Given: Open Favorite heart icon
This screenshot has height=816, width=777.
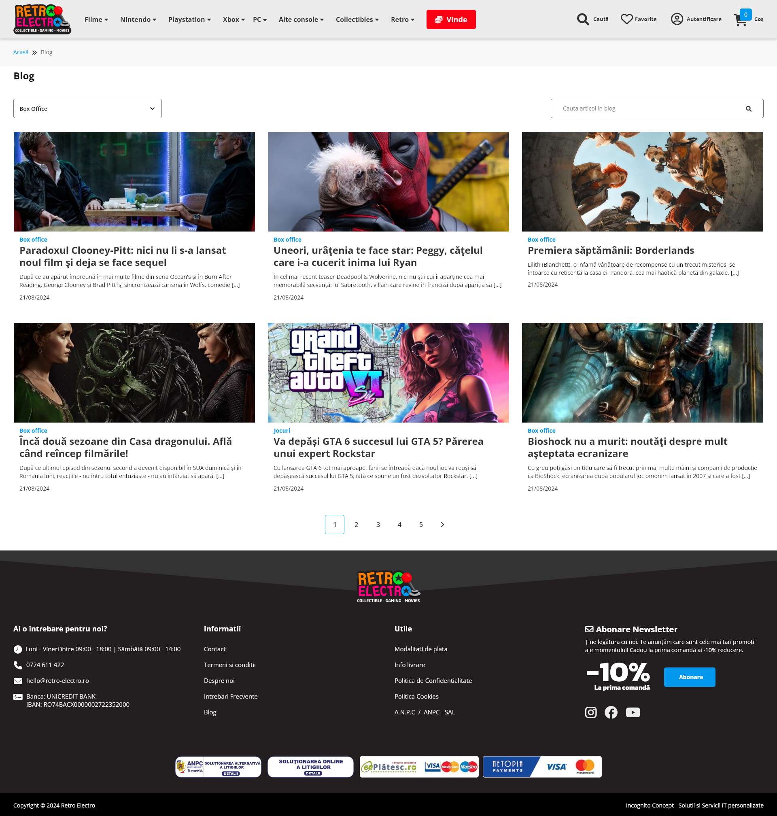Looking at the screenshot, I should [626, 19].
